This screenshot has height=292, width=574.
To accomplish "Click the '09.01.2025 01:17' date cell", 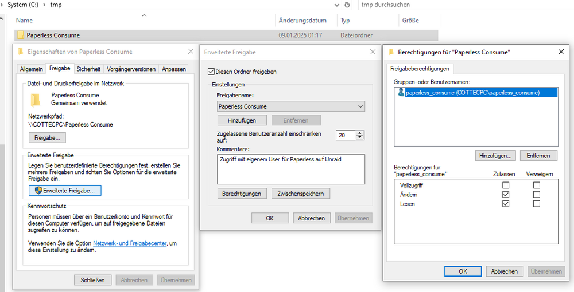I will pyautogui.click(x=300, y=35).
